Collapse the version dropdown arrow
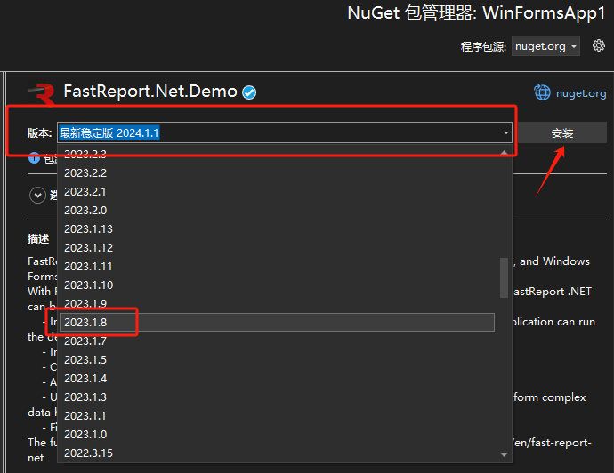This screenshot has width=614, height=473. pyautogui.click(x=506, y=133)
